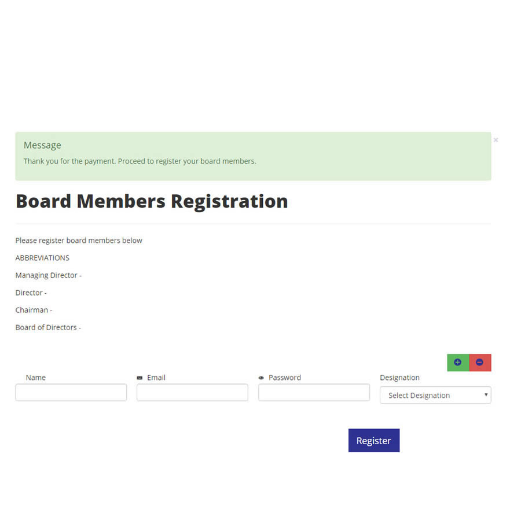This screenshot has height=506, width=521.
Task: Click the Board Members Registration heading
Action: (152, 201)
